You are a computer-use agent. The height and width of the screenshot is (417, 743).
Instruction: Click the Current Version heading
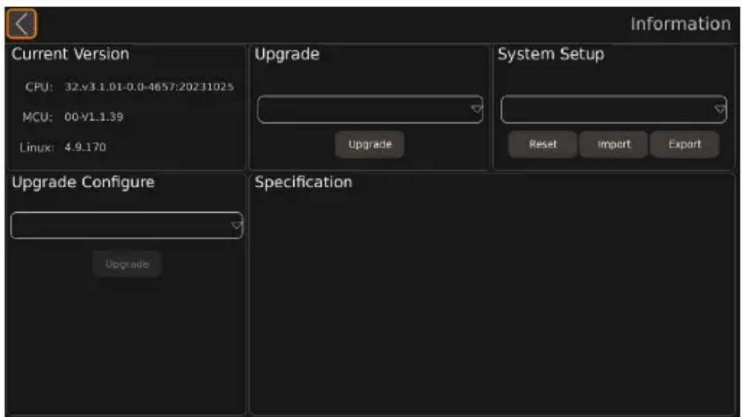[x=71, y=54]
